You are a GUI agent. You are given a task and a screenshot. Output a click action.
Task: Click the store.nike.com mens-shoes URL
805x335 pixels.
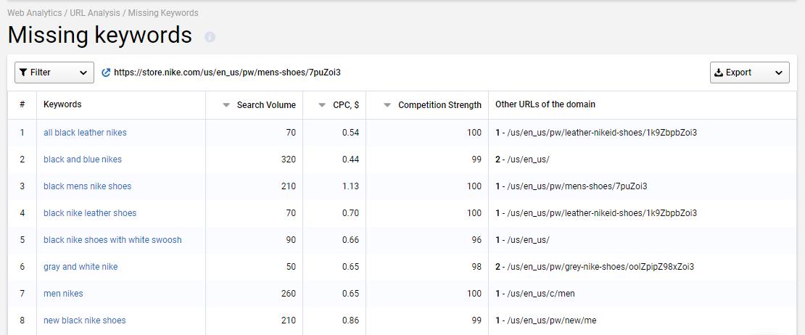point(227,73)
